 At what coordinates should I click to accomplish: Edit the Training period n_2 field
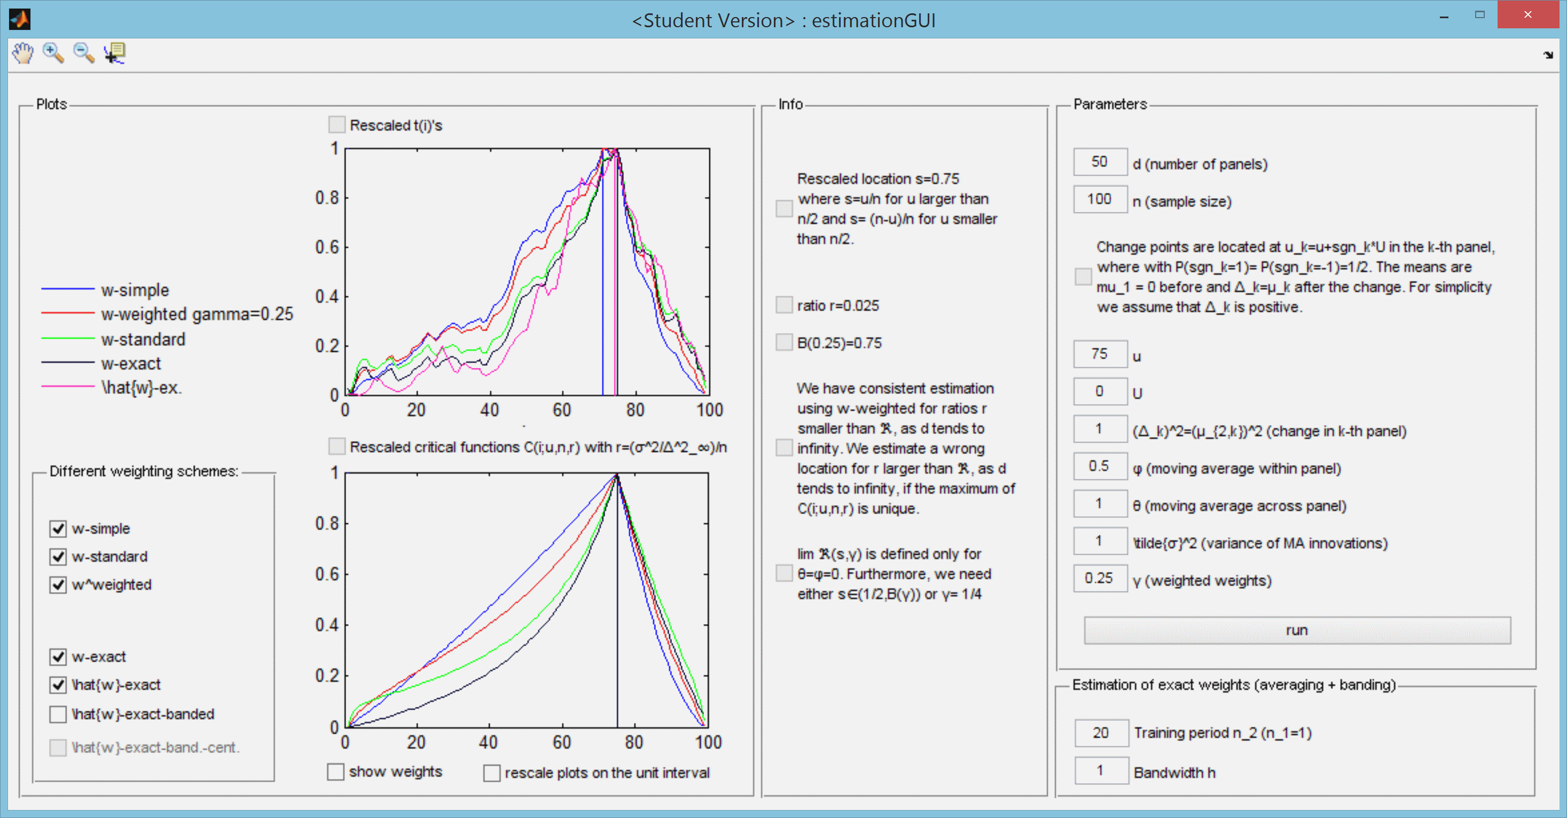[x=1101, y=733]
